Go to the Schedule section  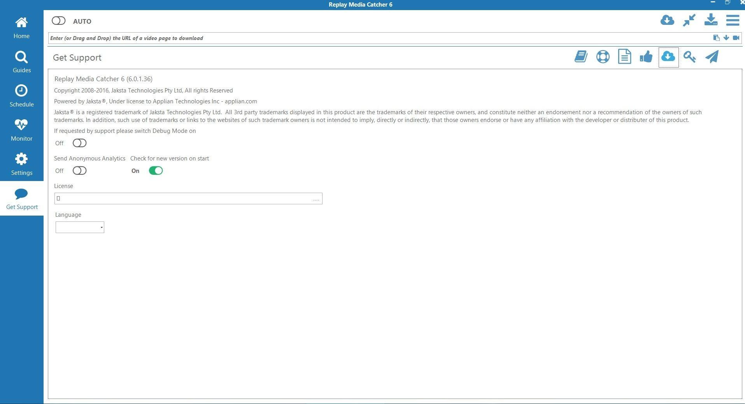(21, 96)
